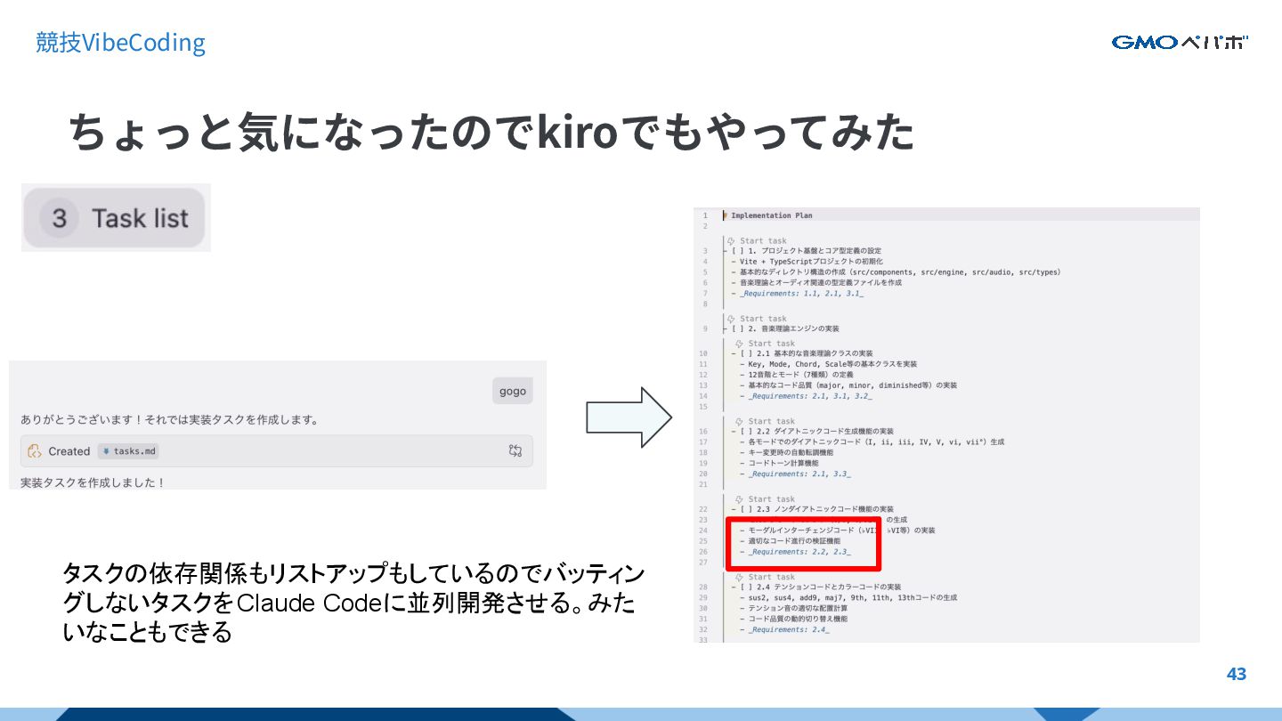Check the checkbox for subtask 2.2
The width and height of the screenshot is (1282, 721).
[747, 432]
